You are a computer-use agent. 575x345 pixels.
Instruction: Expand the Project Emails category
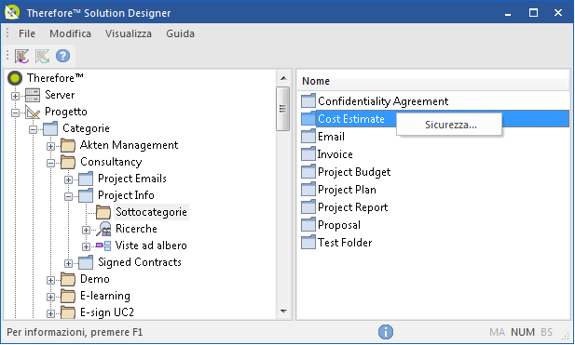pos(68,180)
